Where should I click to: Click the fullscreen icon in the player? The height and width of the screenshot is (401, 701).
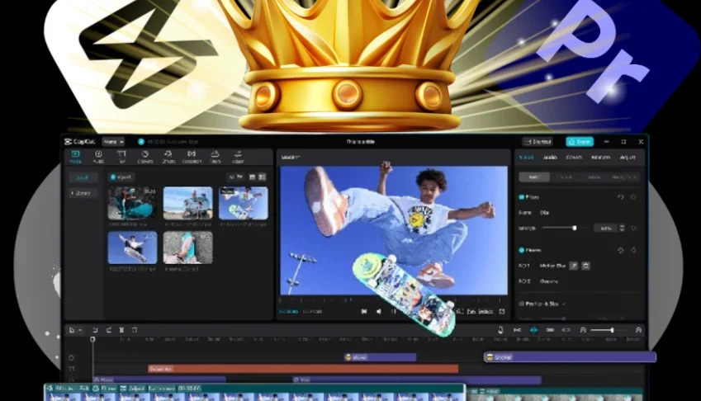pyautogui.click(x=502, y=311)
